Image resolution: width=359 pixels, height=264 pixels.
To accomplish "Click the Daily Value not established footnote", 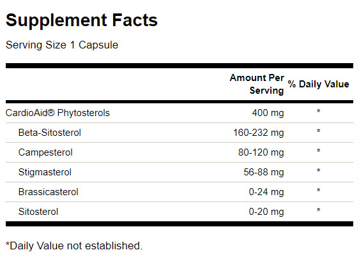I will pos(74,246).
